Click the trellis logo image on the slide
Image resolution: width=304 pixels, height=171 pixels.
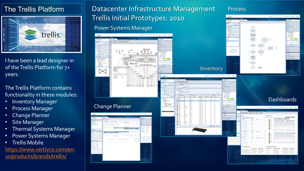coord(42,34)
